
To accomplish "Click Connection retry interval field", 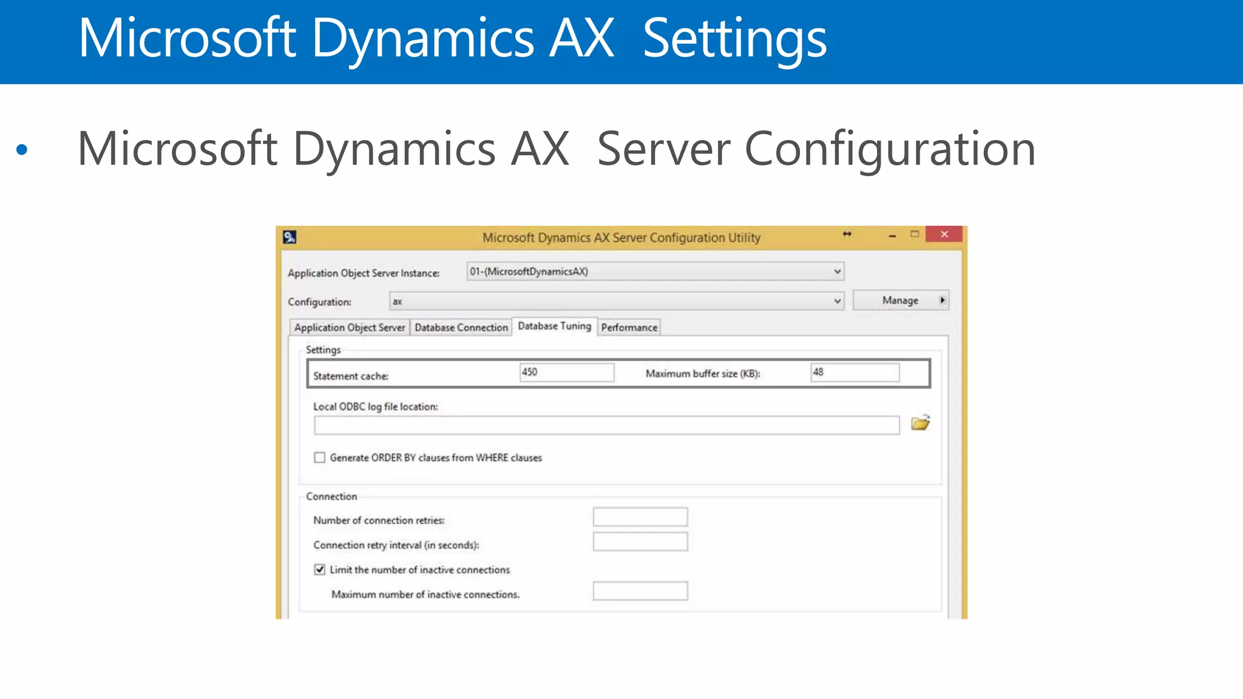I will (x=640, y=542).
